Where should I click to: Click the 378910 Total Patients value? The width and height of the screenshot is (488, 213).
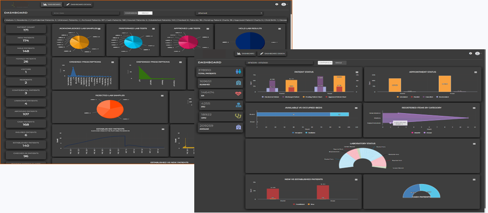pyautogui.click(x=205, y=70)
